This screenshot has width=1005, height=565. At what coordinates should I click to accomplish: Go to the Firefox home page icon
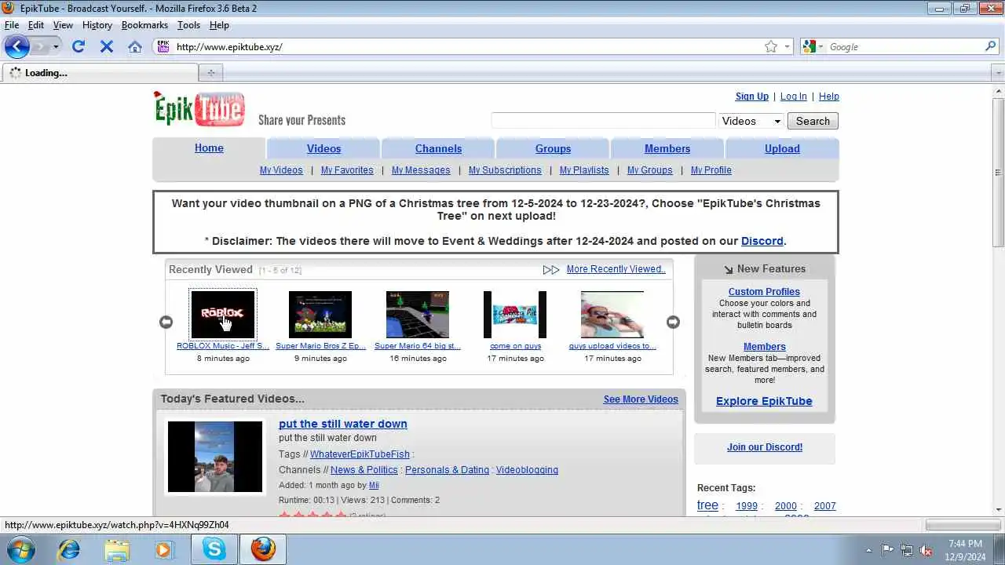[x=135, y=46]
